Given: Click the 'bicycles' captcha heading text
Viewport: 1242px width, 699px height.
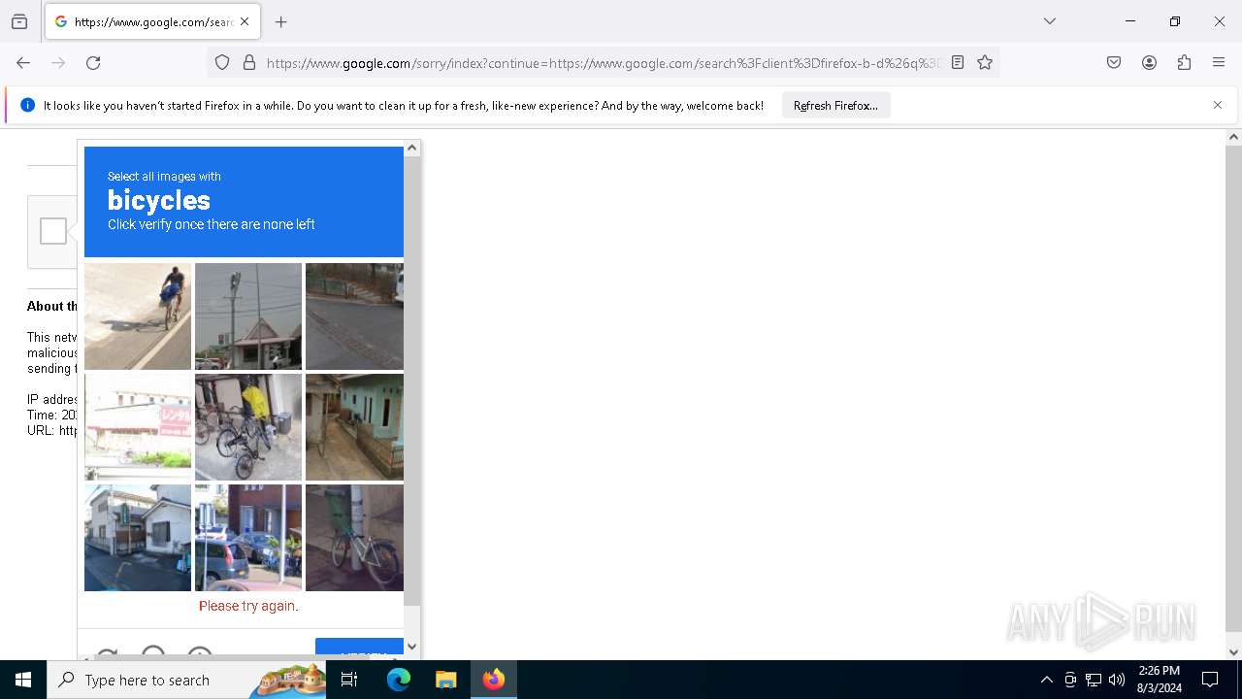Looking at the screenshot, I should click(x=159, y=200).
